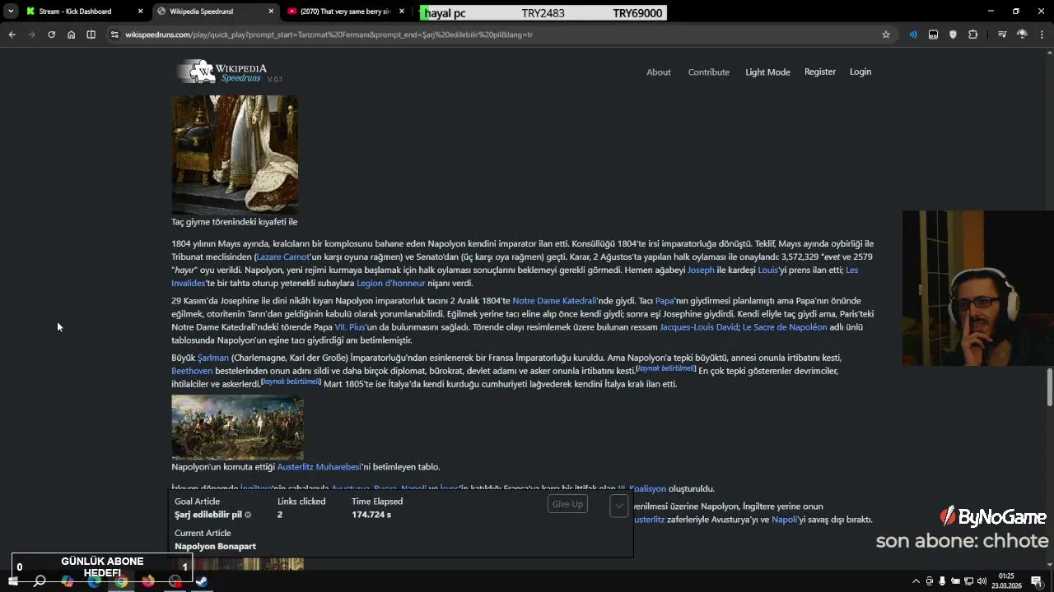Open the Beethoven article link
1054x592 pixels.
pos(192,371)
